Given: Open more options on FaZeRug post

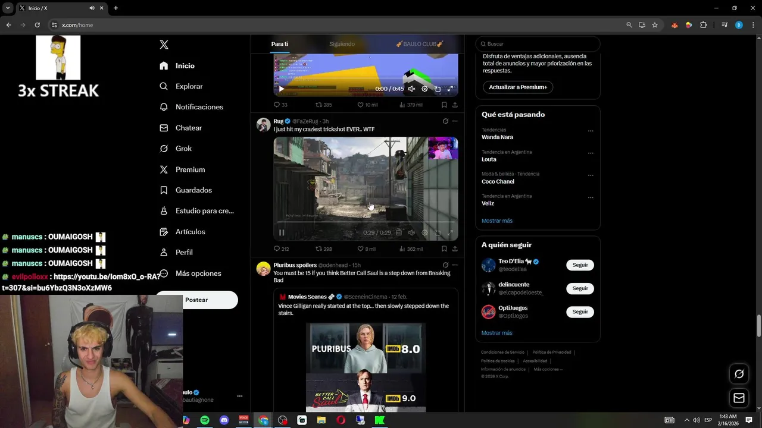Looking at the screenshot, I should click(x=455, y=121).
